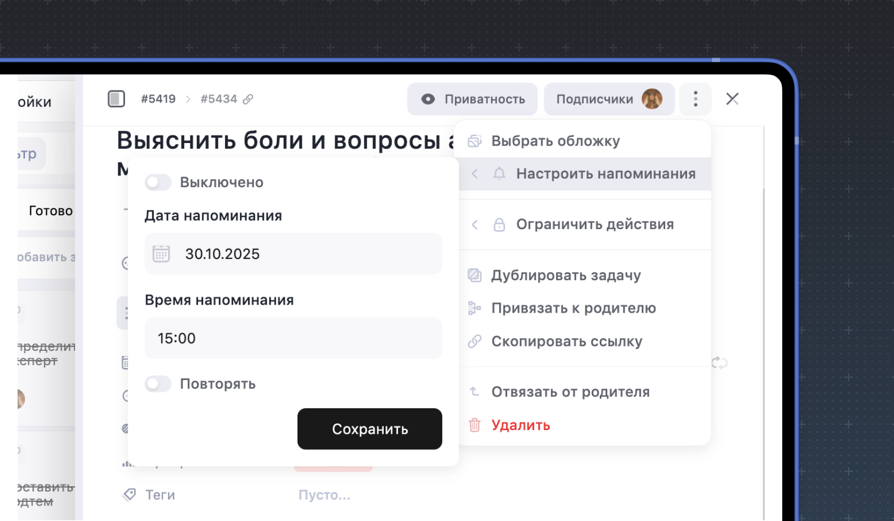Click the bell icon beside Настроить напоминания
Screen dimensions: 894x521
click(x=499, y=174)
